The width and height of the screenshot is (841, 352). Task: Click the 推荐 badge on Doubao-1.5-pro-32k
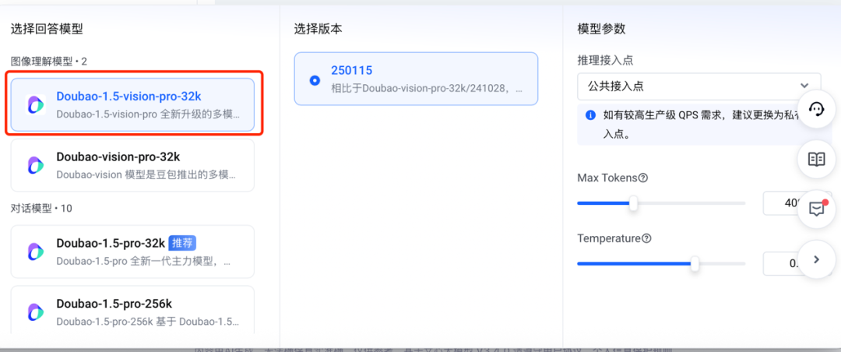click(182, 243)
